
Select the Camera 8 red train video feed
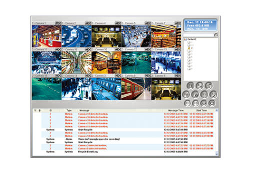click(x=136, y=89)
